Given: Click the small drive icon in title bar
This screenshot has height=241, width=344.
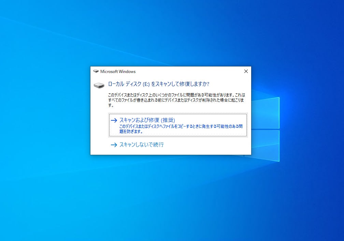Looking at the screenshot, I should [x=96, y=71].
